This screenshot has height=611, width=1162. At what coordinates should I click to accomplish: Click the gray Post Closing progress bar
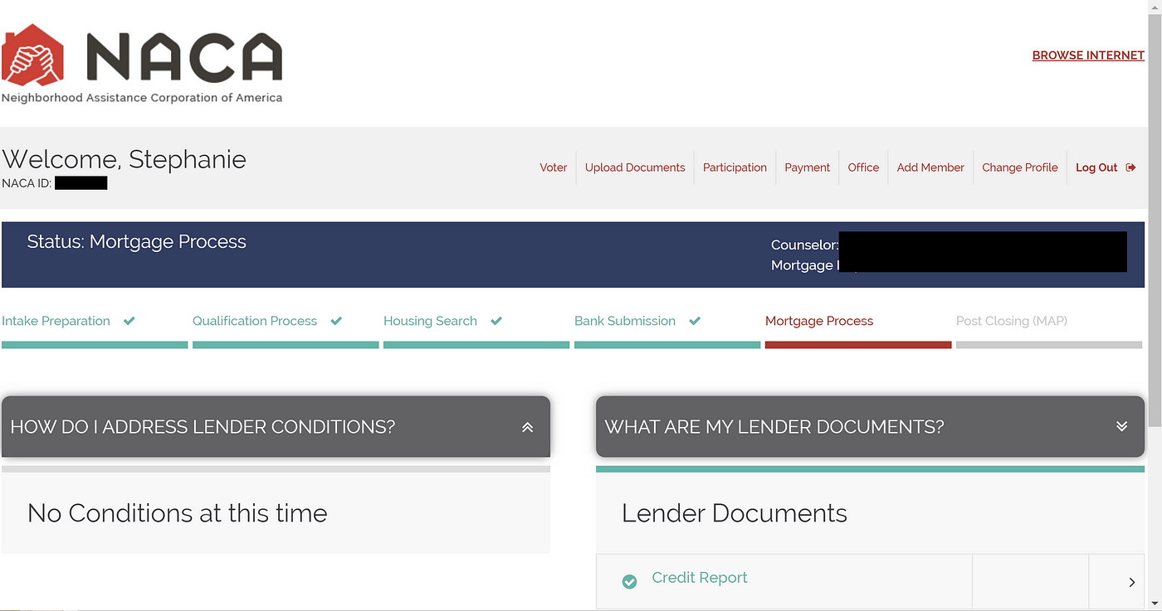[1049, 345]
